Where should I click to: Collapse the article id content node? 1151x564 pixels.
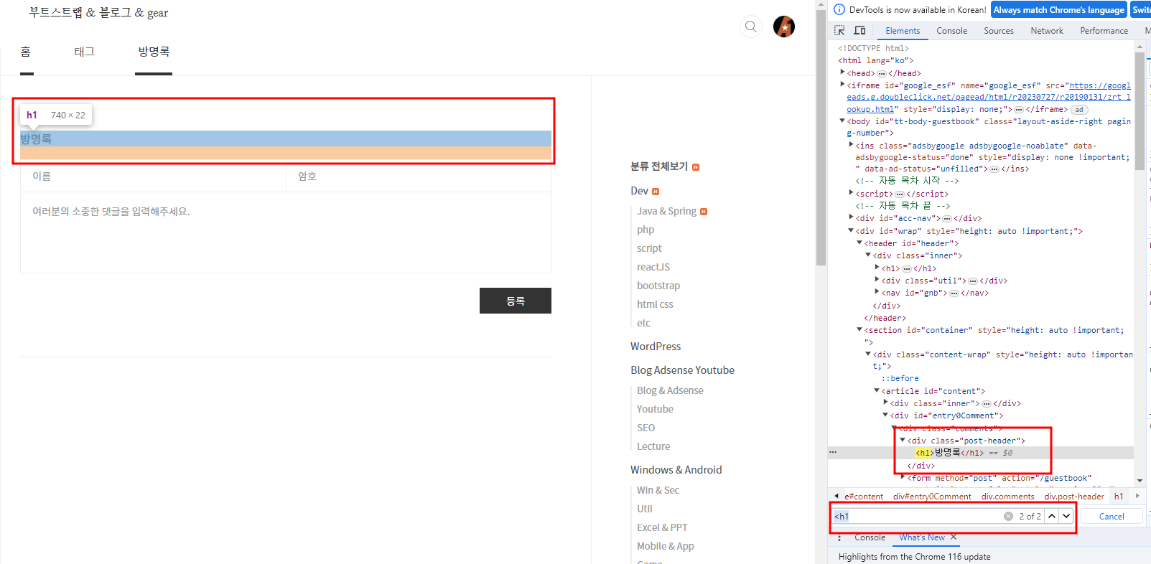coord(877,390)
